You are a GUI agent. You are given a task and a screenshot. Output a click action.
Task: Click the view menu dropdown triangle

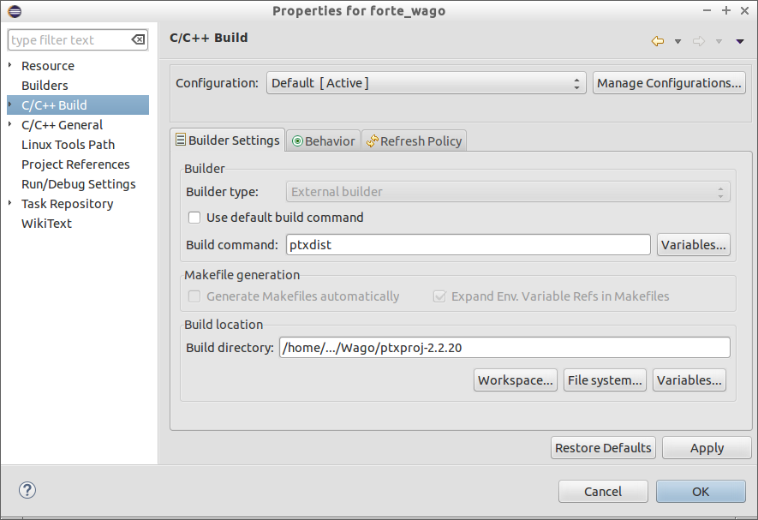pos(739,40)
